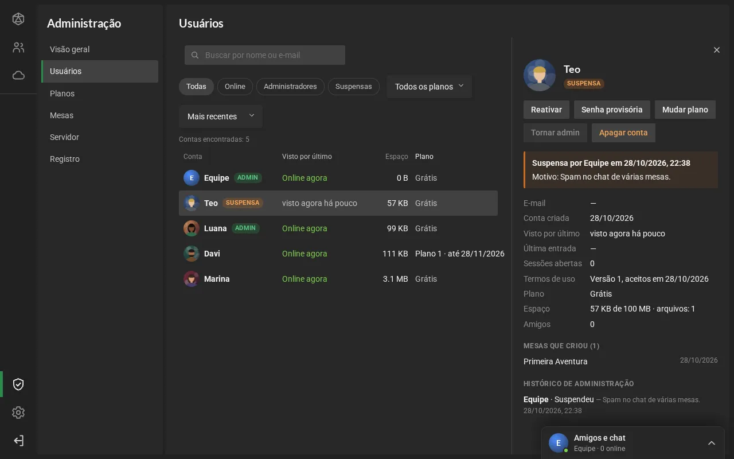Select the Marina user row
Image resolution: width=734 pixels, height=459 pixels.
point(338,279)
